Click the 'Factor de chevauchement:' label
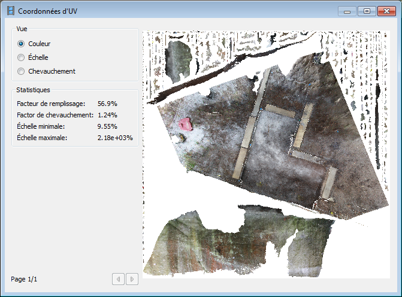The width and height of the screenshot is (402, 297). point(55,115)
